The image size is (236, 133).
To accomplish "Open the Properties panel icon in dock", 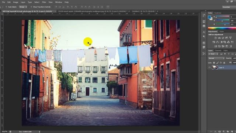I will coord(204,21).
